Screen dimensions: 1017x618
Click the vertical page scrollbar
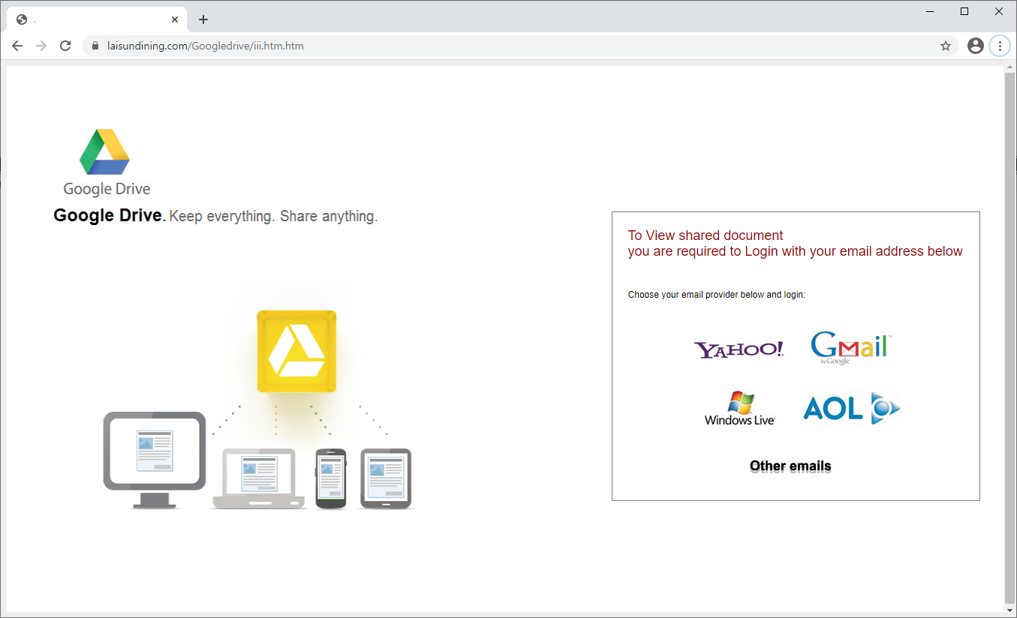pyautogui.click(x=1009, y=337)
